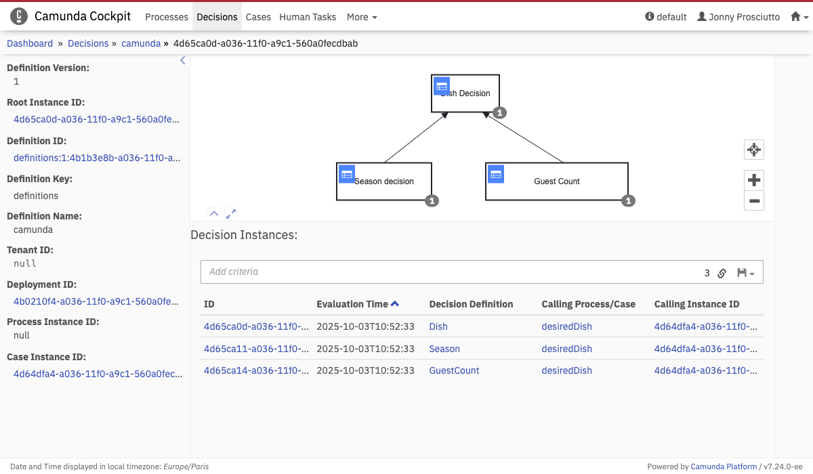Image resolution: width=813 pixels, height=474 pixels.
Task: Reset diagram viewport with crosshair icon
Action: [x=753, y=150]
